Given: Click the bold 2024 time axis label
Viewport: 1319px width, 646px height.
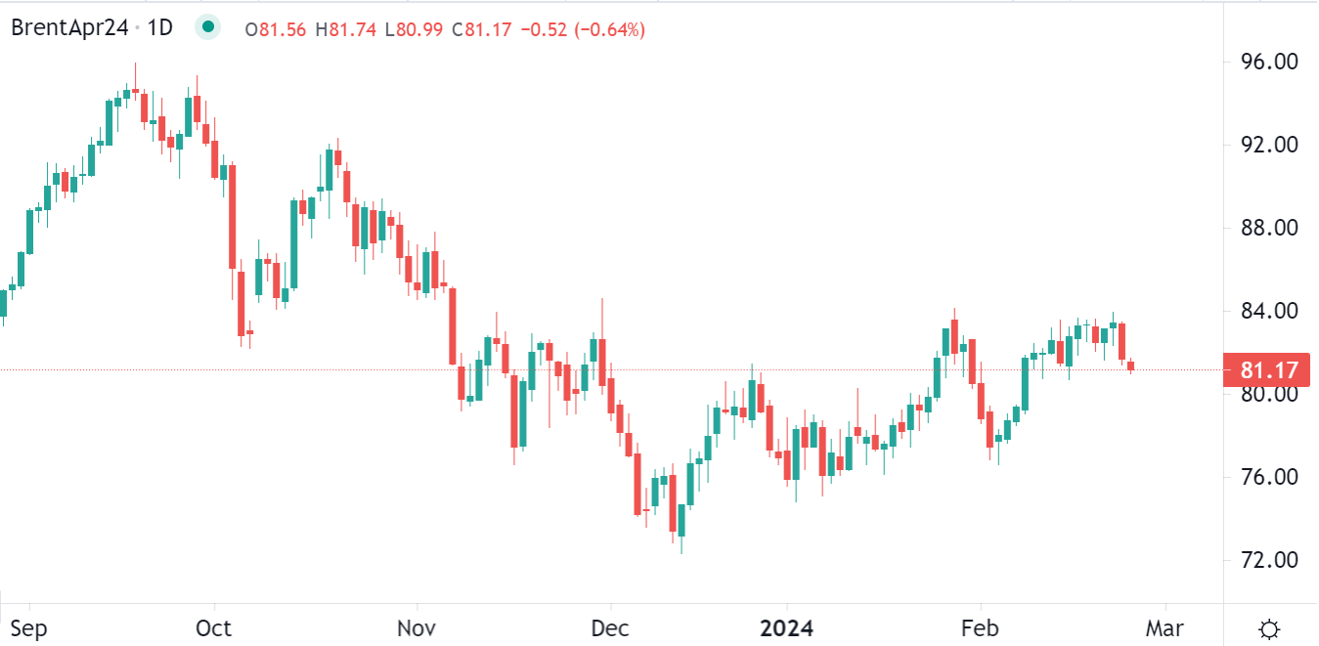Looking at the screenshot, I should [x=786, y=627].
